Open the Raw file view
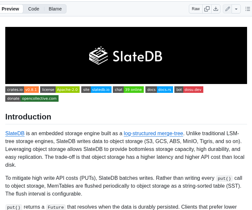Image resolution: width=252 pixels, height=210 pixels. [x=196, y=9]
